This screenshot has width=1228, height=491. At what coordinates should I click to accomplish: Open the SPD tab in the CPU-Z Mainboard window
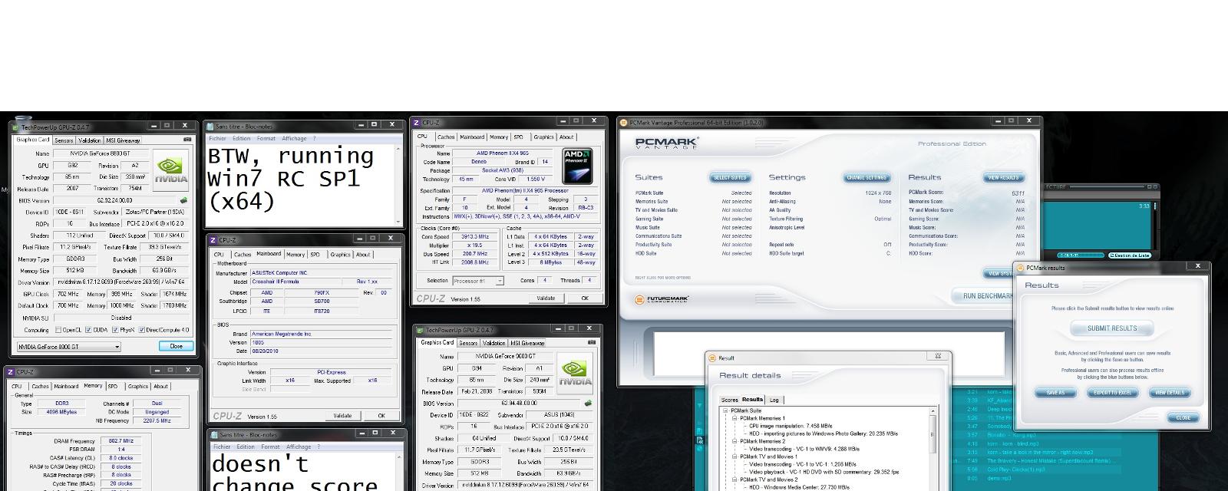(x=315, y=254)
